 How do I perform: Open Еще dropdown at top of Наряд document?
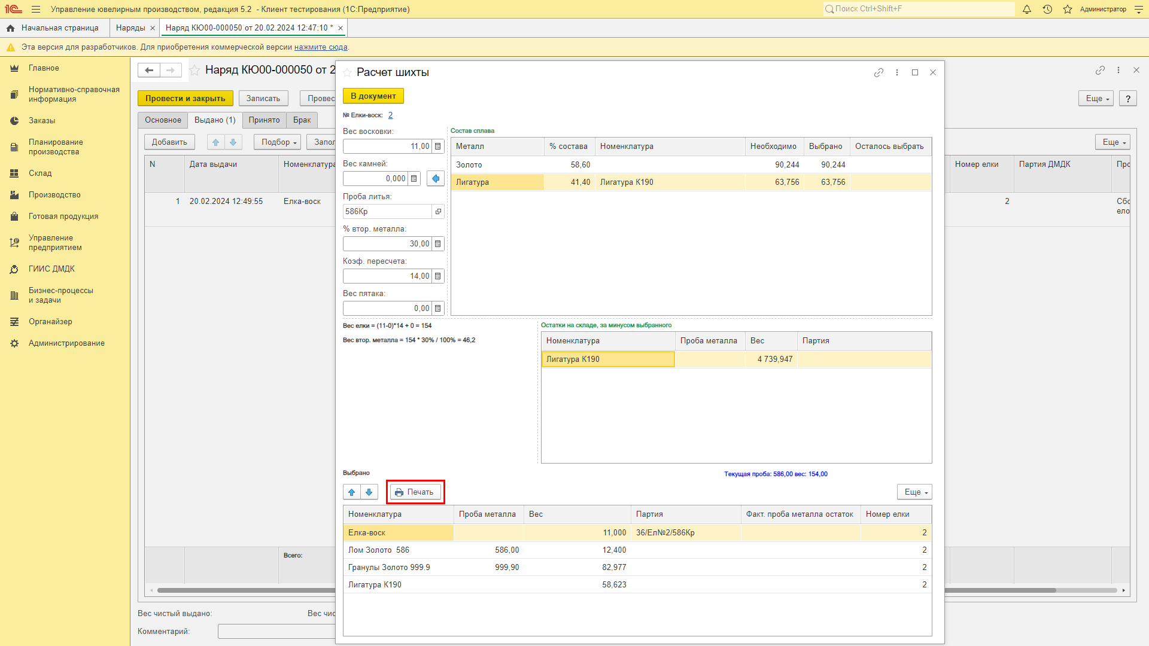[x=1096, y=99]
